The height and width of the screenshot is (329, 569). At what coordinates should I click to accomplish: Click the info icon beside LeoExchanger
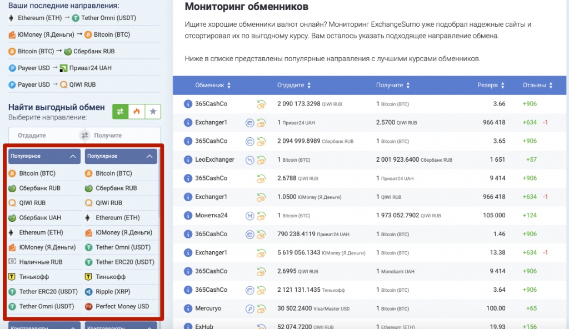click(188, 160)
